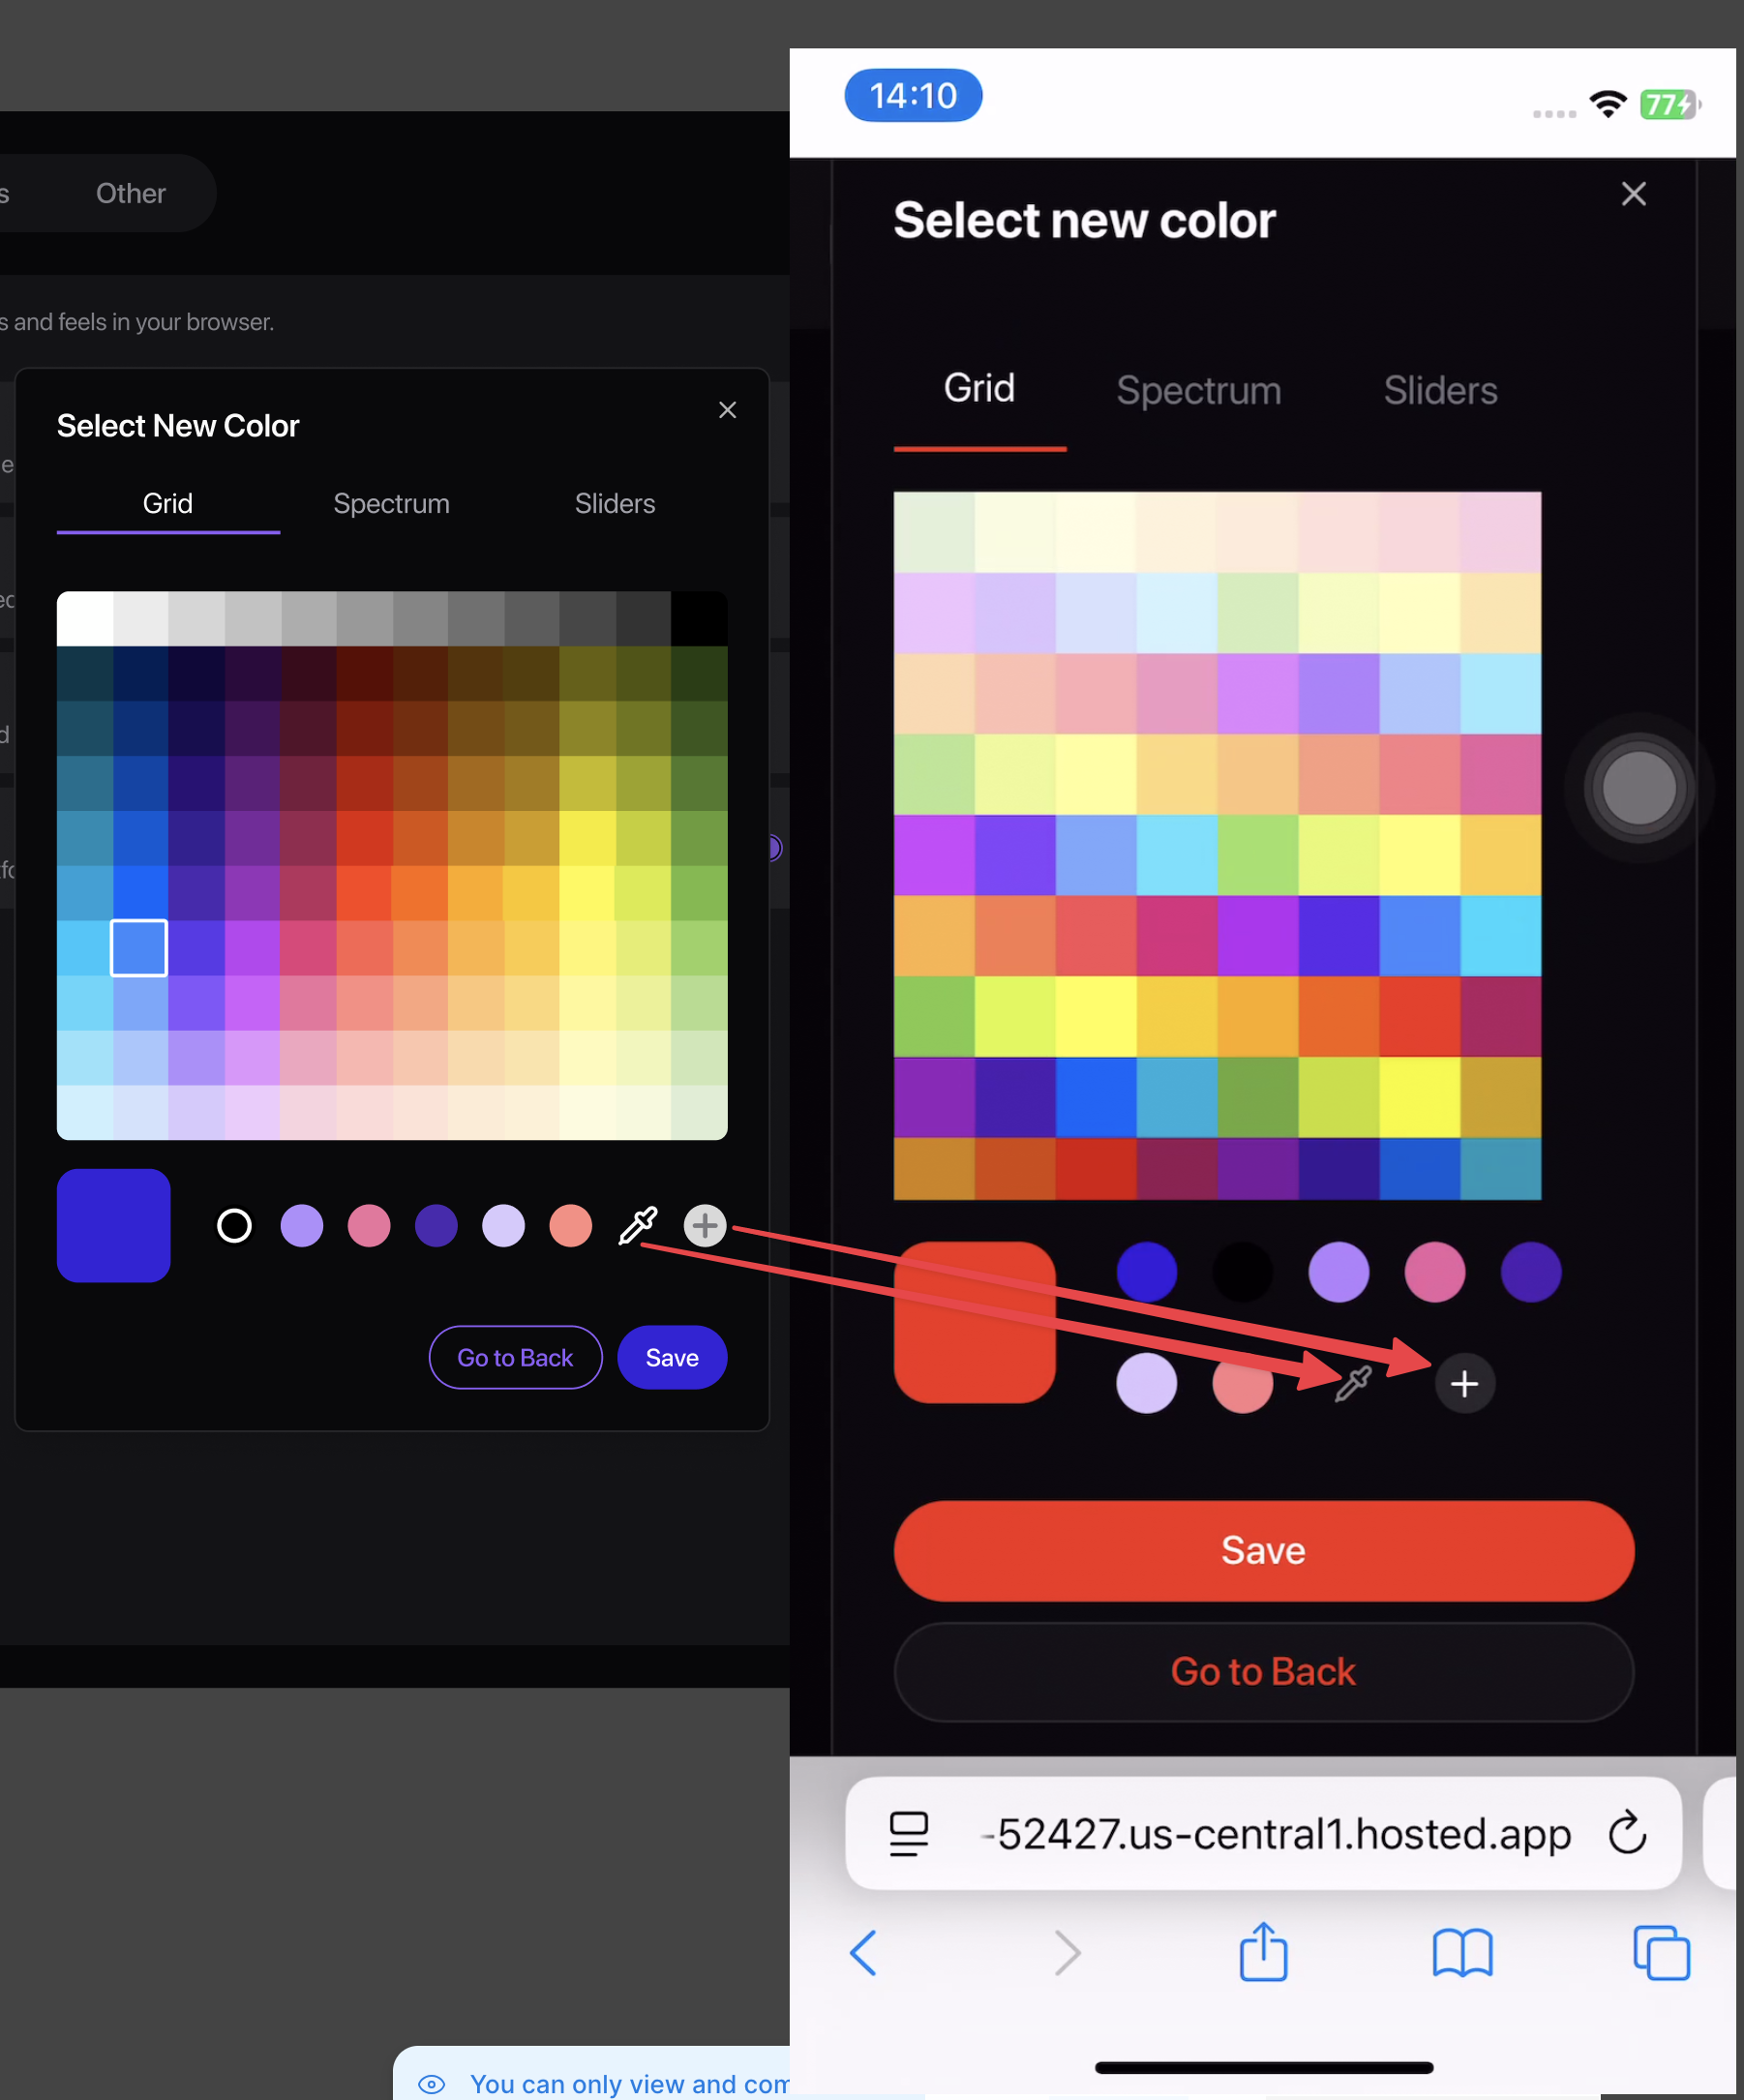Click the highlighted blue cell in desktop grid
1744x2100 pixels.
(x=139, y=947)
